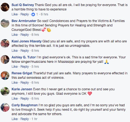Screen dimensions: 130x122
Task: Like Renee Grigat's comment
Action: [x=15, y=83]
